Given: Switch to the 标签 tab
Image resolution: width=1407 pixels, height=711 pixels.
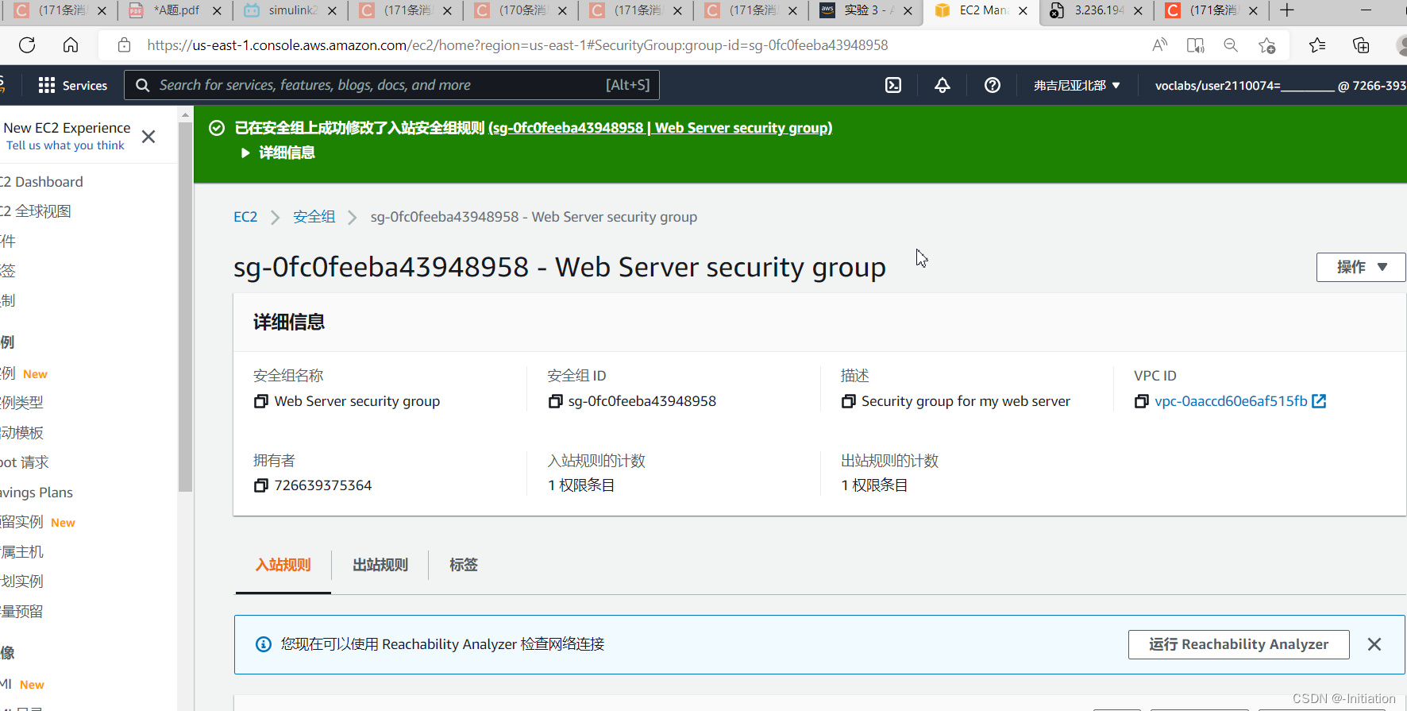Looking at the screenshot, I should click(x=464, y=565).
